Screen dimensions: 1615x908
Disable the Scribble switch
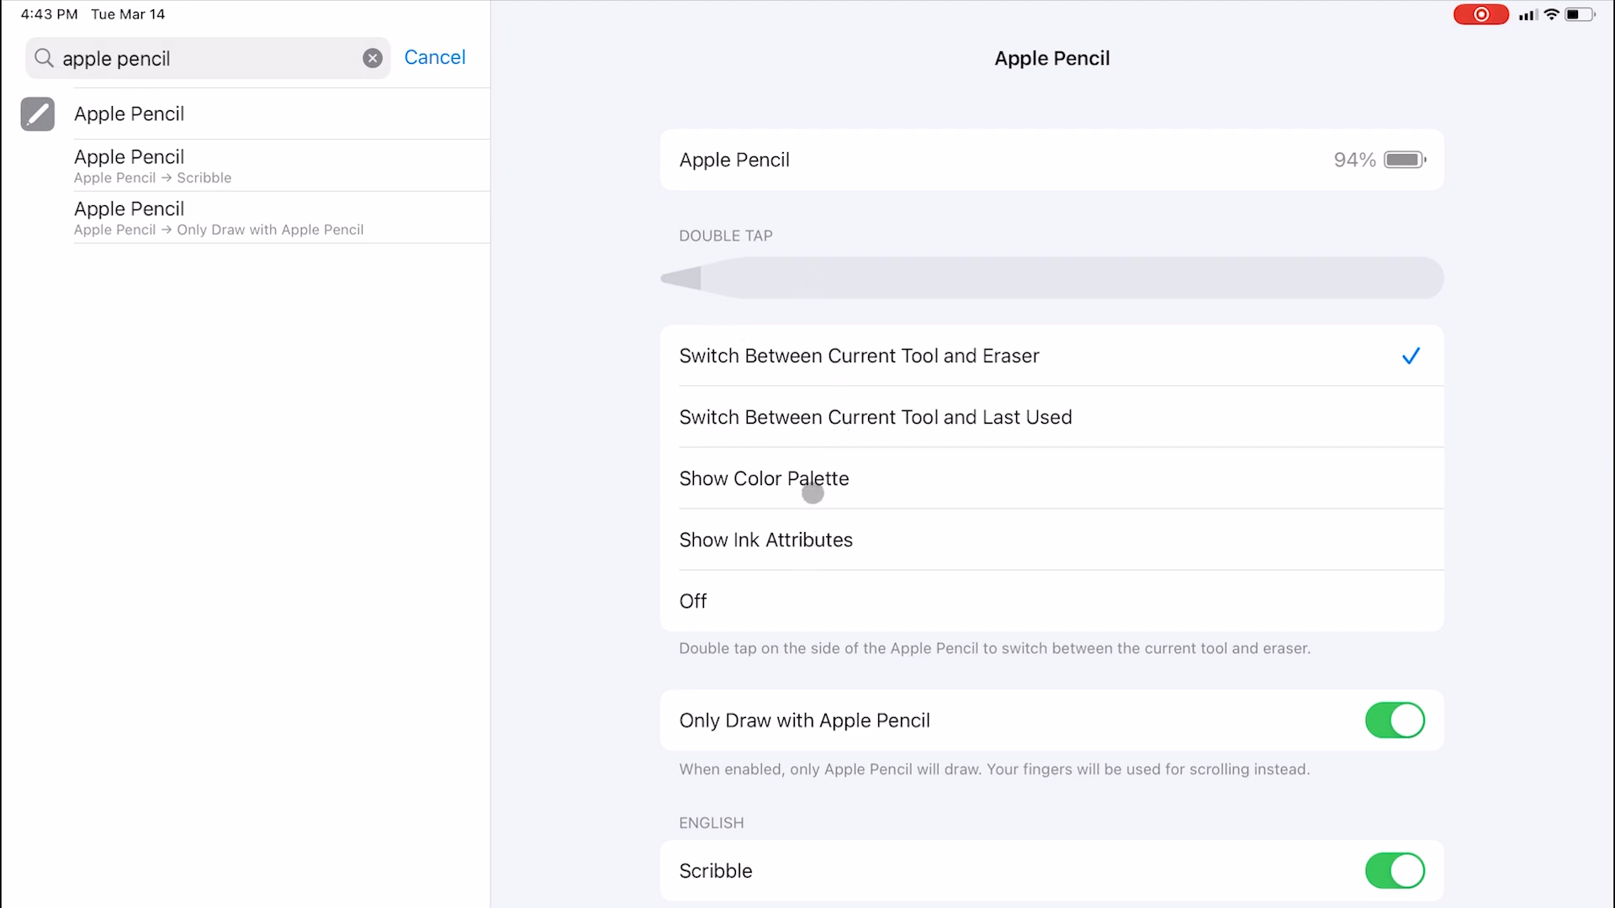click(1395, 871)
